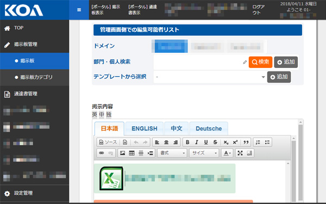Screen dimensions: 326x204
Task: Click the redo arrow icon
Action: 145,143
